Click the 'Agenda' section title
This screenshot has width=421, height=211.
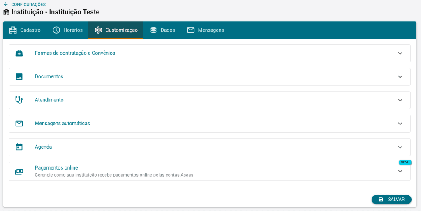tap(44, 147)
